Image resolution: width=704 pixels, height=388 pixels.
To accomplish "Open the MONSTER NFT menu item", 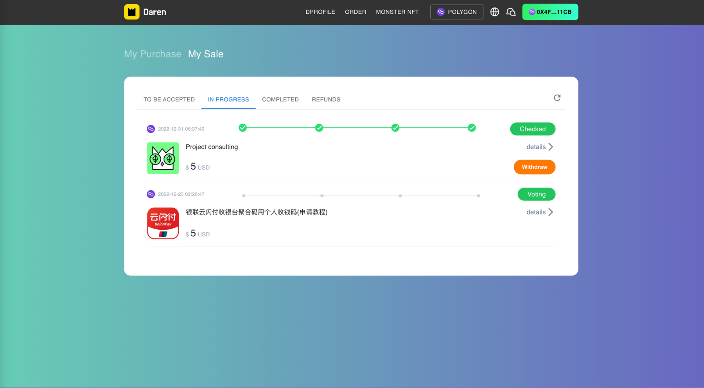I will tap(397, 12).
